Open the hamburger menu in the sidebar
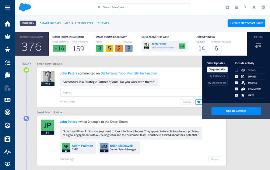 pos(7,7)
